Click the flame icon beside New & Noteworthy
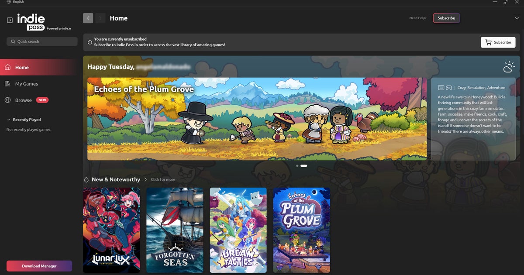 click(x=86, y=179)
